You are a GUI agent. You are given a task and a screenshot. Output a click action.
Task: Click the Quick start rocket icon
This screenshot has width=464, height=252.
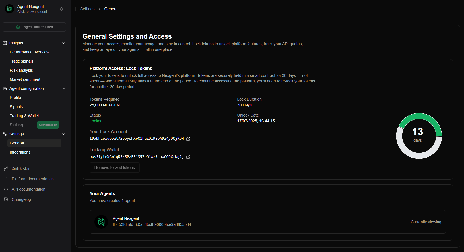(6, 169)
